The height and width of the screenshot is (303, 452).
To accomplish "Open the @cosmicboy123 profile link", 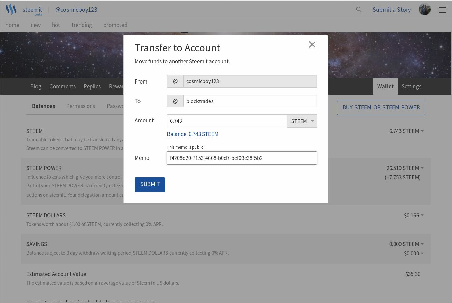I will pos(76,10).
